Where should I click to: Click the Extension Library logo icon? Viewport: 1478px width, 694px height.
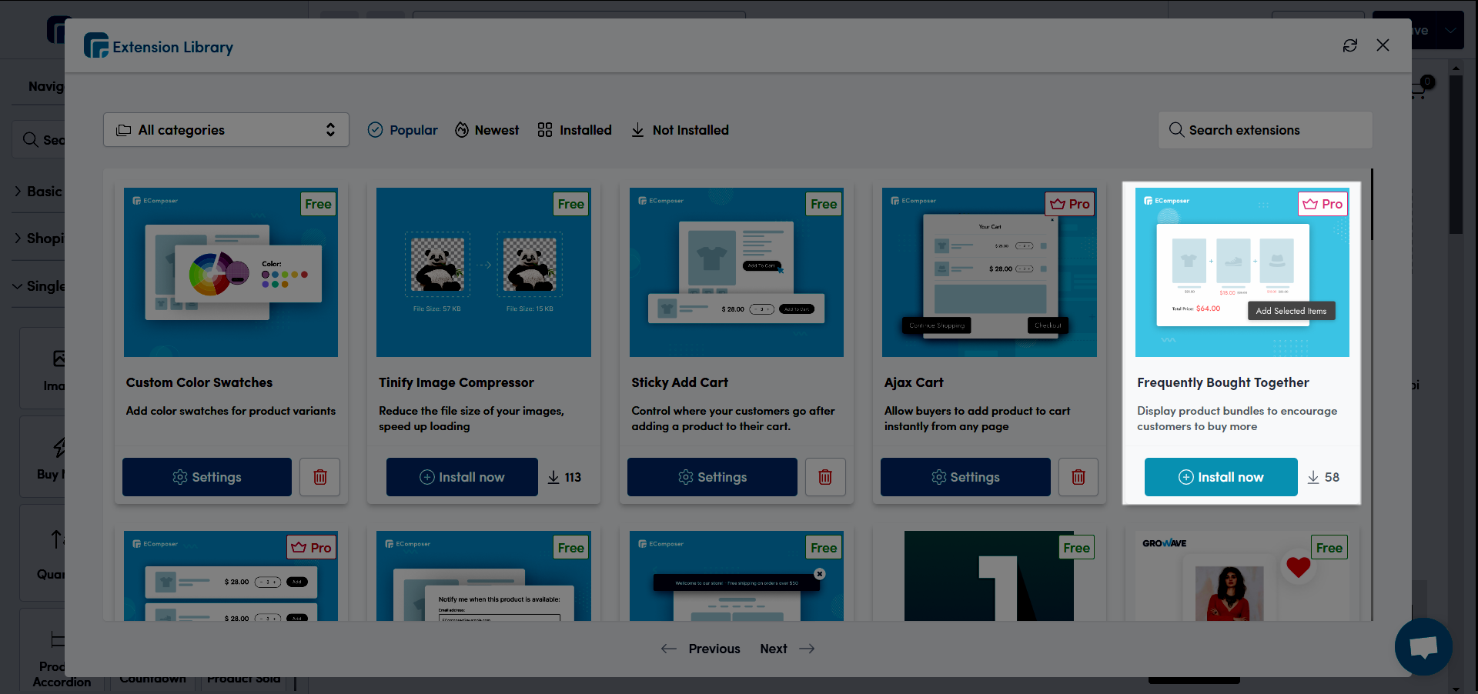coord(96,45)
